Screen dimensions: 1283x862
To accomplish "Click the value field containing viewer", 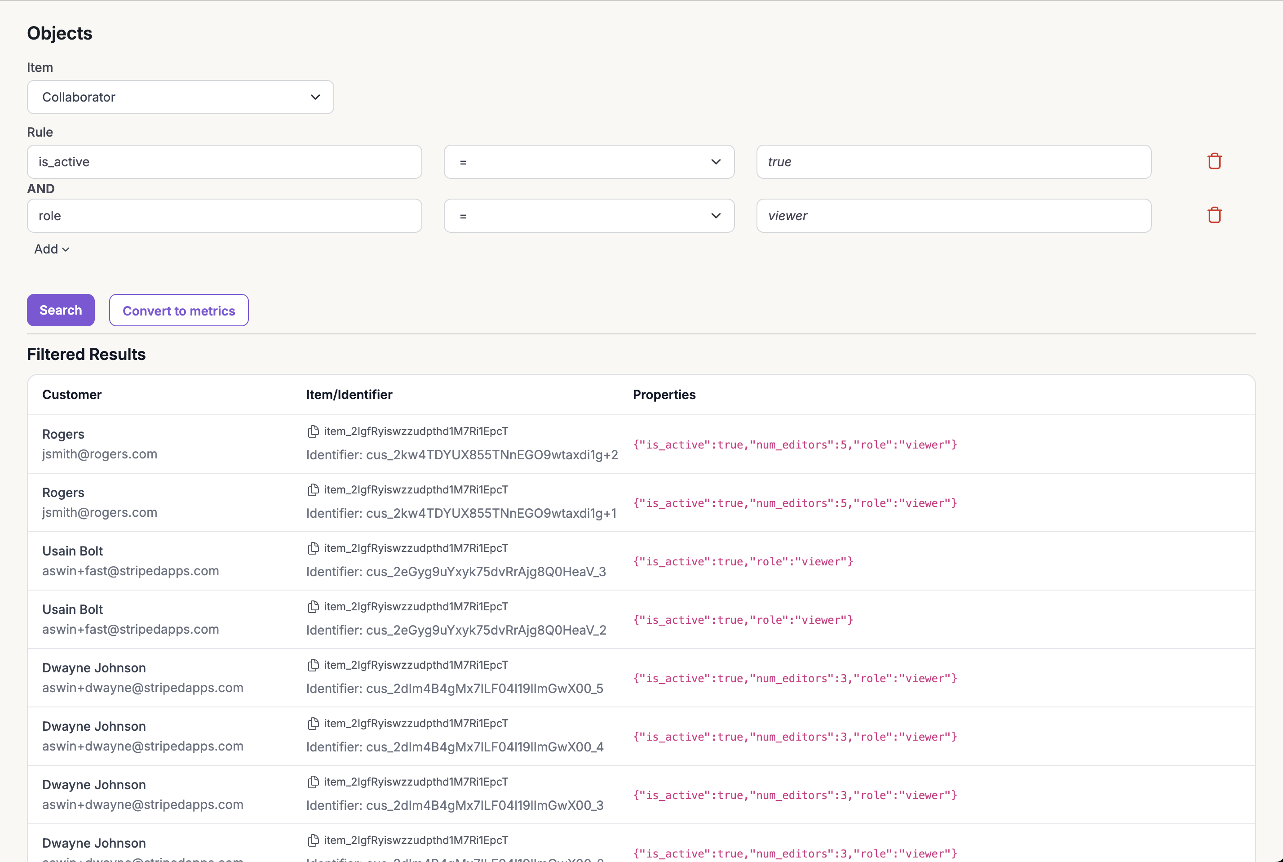I will (x=953, y=216).
